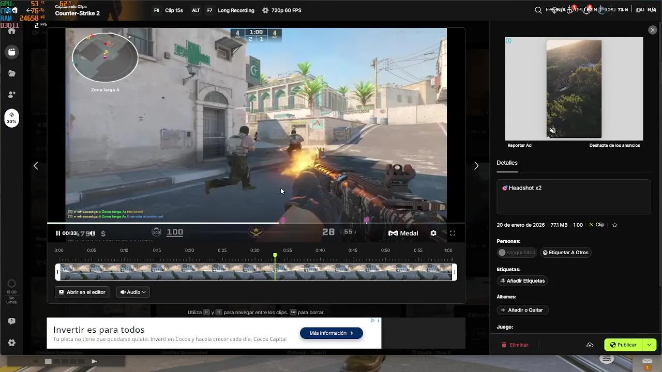Screen dimensions: 662x372
Task: Enter fullscreen video mode
Action: (453, 234)
